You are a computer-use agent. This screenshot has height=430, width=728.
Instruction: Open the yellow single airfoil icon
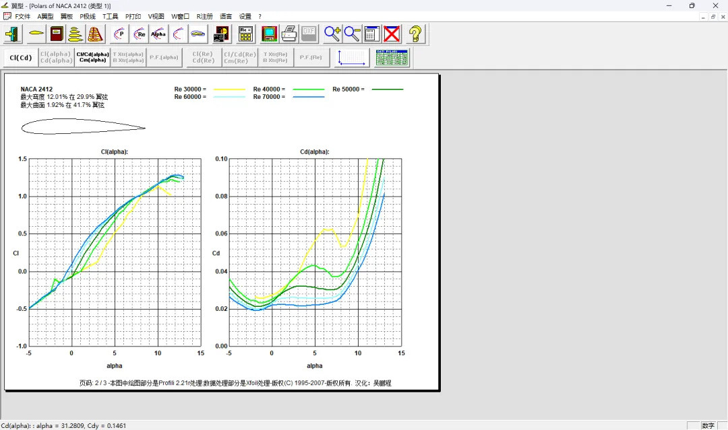pyautogui.click(x=36, y=34)
